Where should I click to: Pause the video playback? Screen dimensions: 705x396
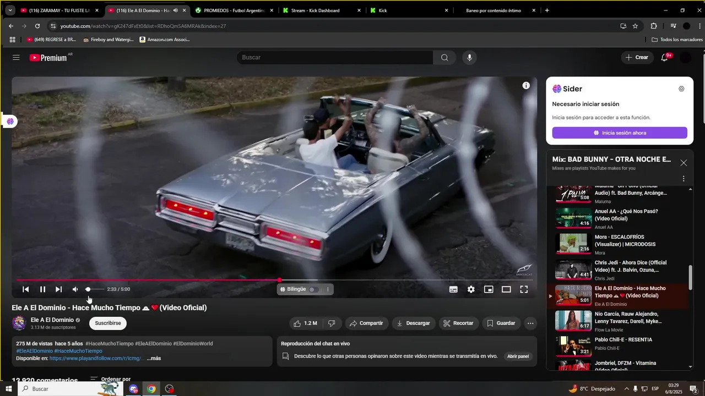pos(42,289)
